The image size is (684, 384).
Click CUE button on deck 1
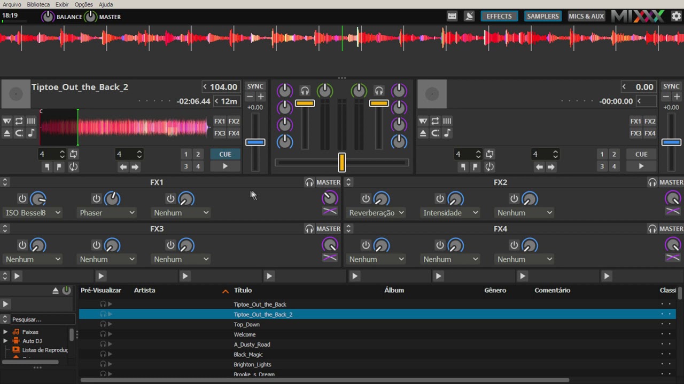[225, 154]
